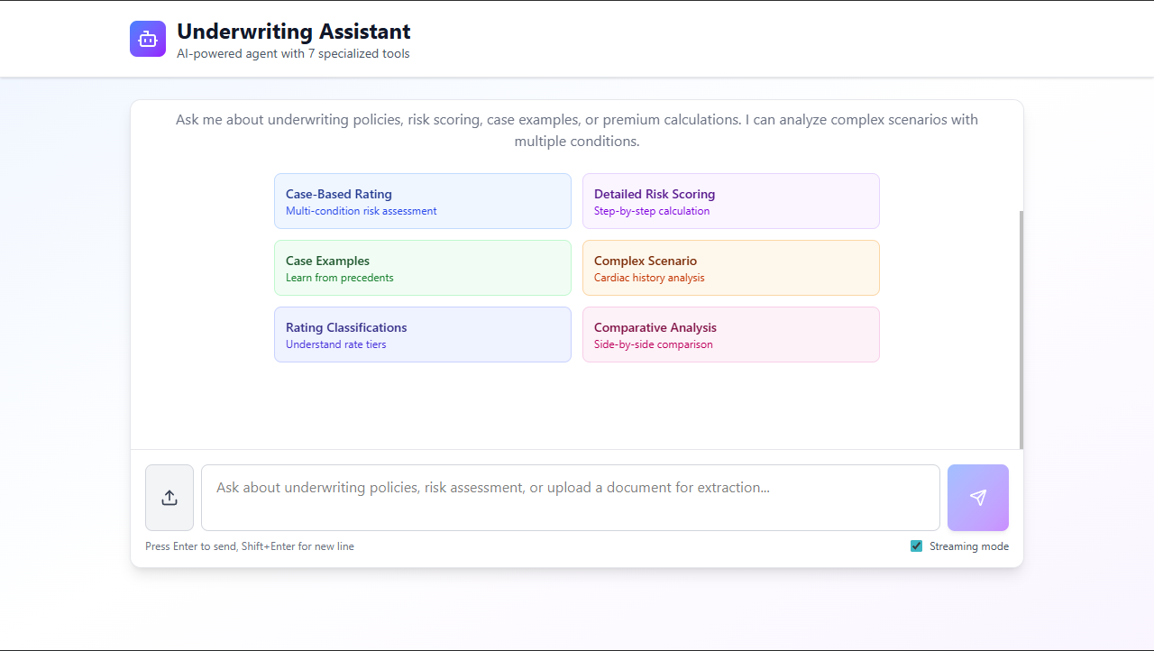The image size is (1154, 651).
Task: Open the Case Examples suggestion
Action: [x=422, y=268]
